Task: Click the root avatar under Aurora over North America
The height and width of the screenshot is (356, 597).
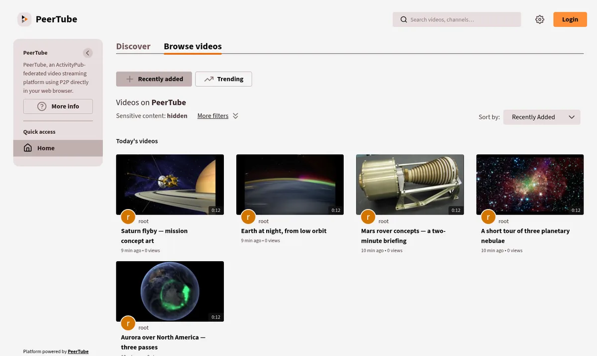Action: point(128,323)
